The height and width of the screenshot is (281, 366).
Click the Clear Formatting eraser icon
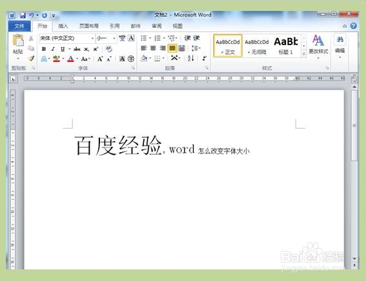tap(109, 49)
